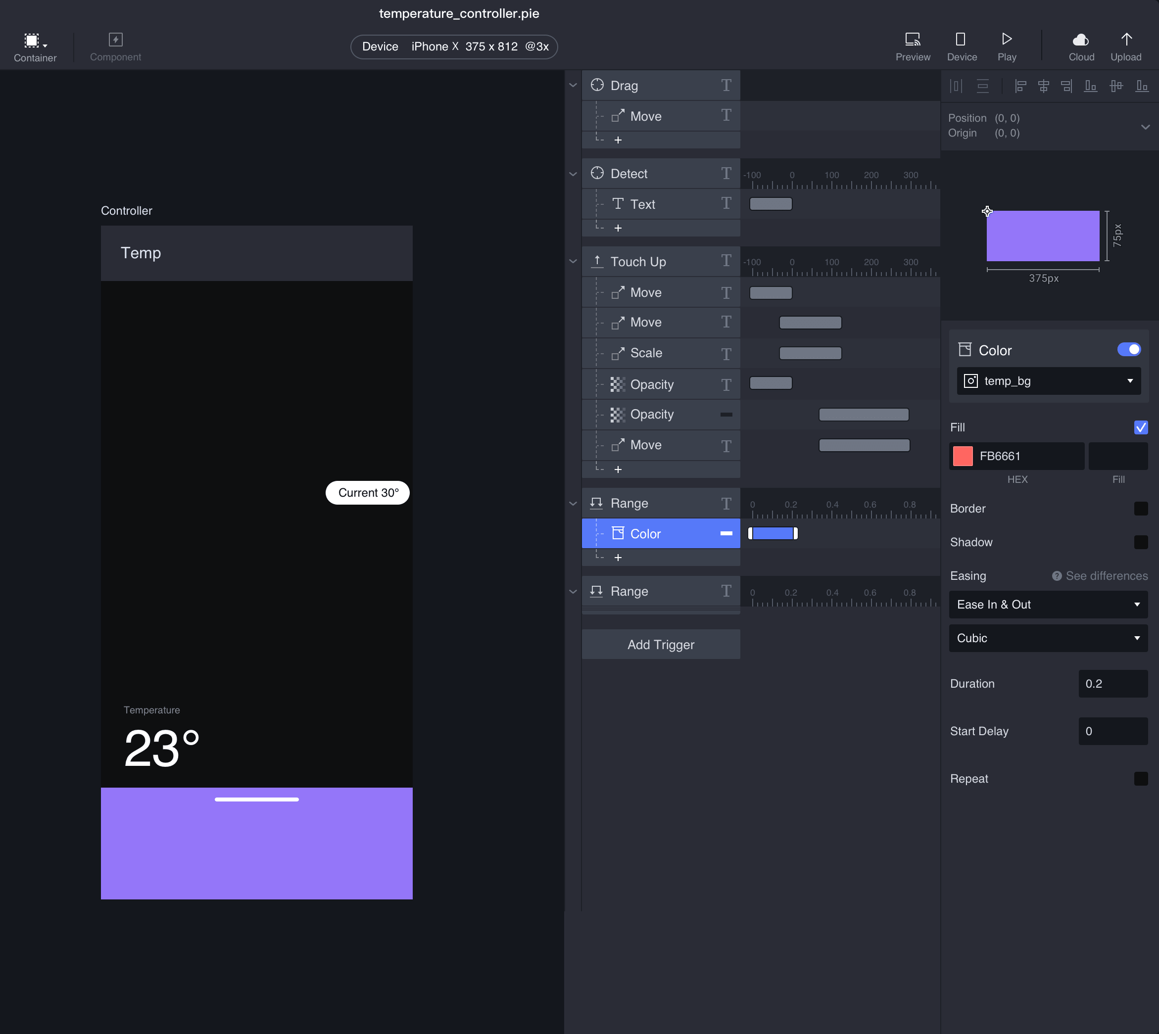Click the Add Trigger button

(x=660, y=644)
